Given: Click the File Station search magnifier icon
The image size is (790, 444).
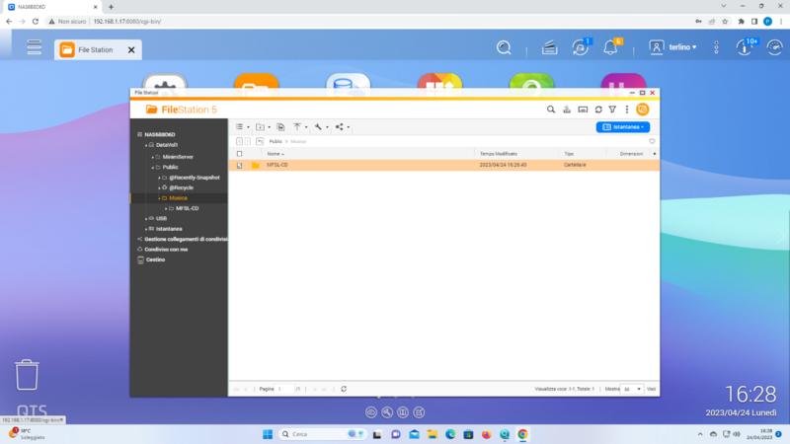Looking at the screenshot, I should click(551, 110).
